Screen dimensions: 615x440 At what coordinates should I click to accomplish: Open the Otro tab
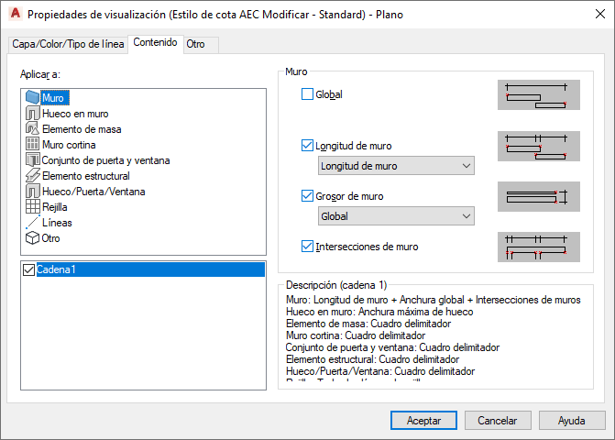pyautogui.click(x=195, y=44)
